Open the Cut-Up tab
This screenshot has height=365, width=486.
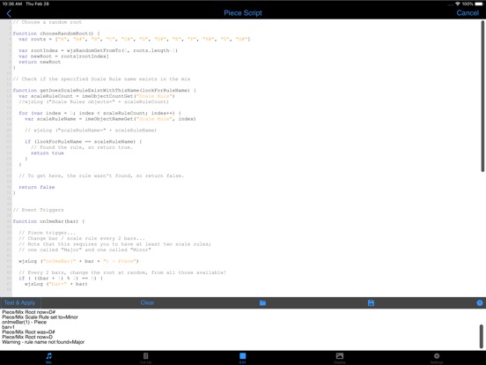point(145,358)
